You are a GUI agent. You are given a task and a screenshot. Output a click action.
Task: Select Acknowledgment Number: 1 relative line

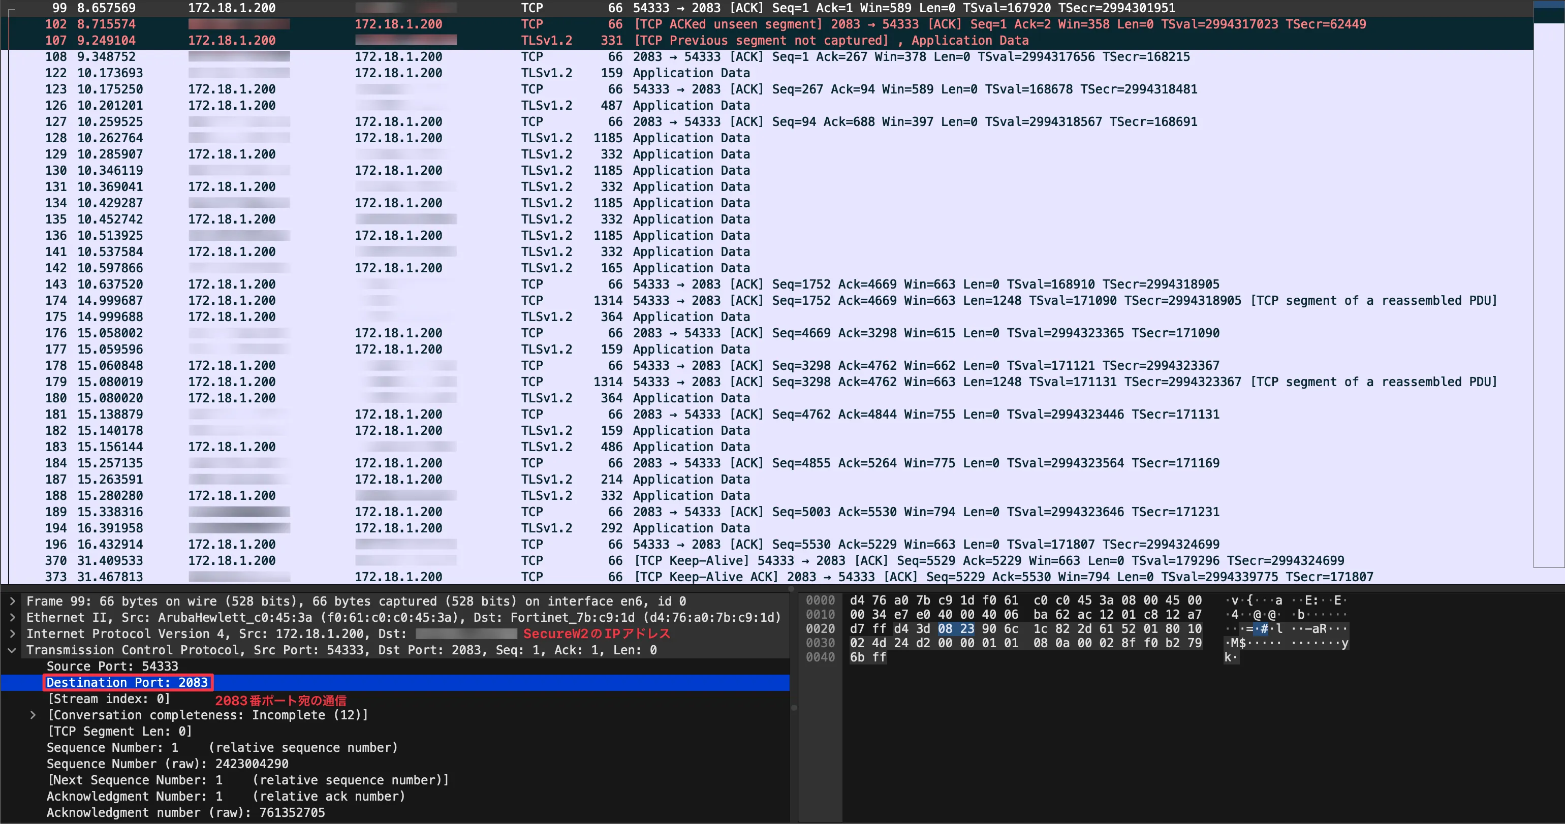[x=395, y=796]
